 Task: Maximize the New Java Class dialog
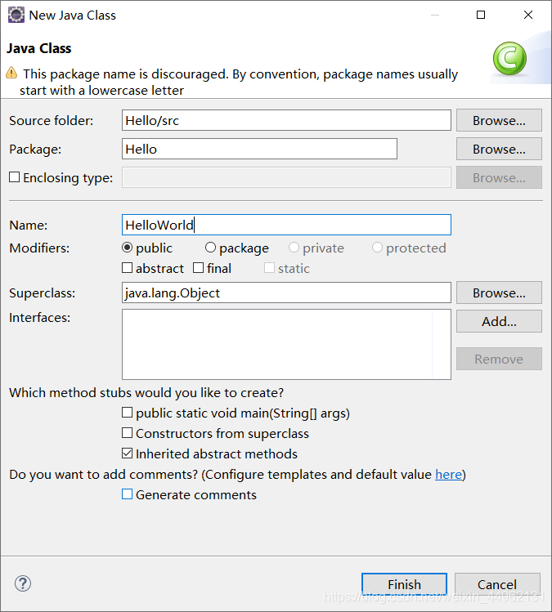click(481, 15)
